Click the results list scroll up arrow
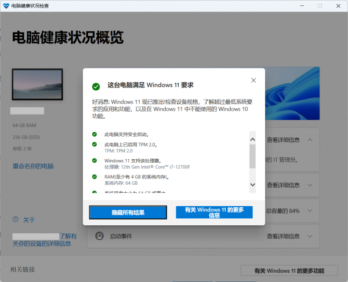Screen dimensions: 348x282 (252, 140)
